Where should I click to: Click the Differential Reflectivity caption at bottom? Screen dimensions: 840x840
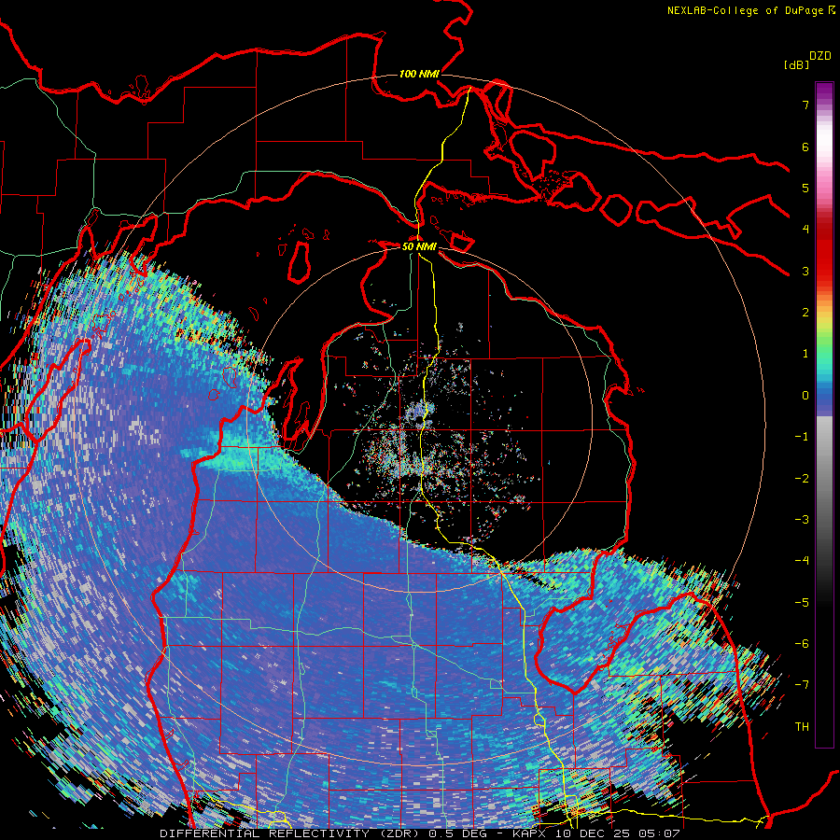419,833
